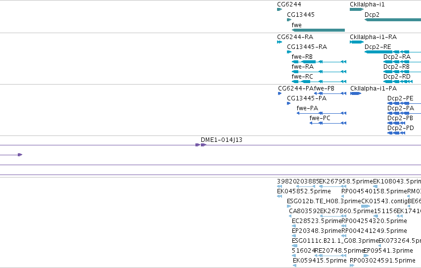Select the fwe-RA transcript glyph
This screenshot has height=268, width=421.
[x=319, y=72]
